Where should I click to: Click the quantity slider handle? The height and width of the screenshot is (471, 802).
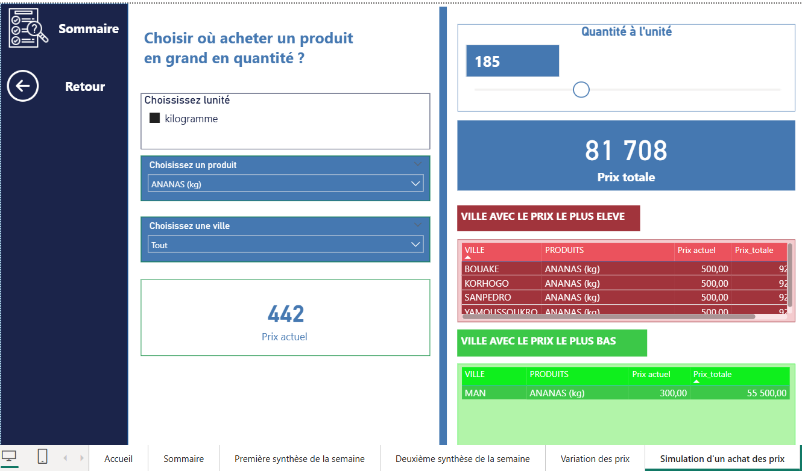581,90
